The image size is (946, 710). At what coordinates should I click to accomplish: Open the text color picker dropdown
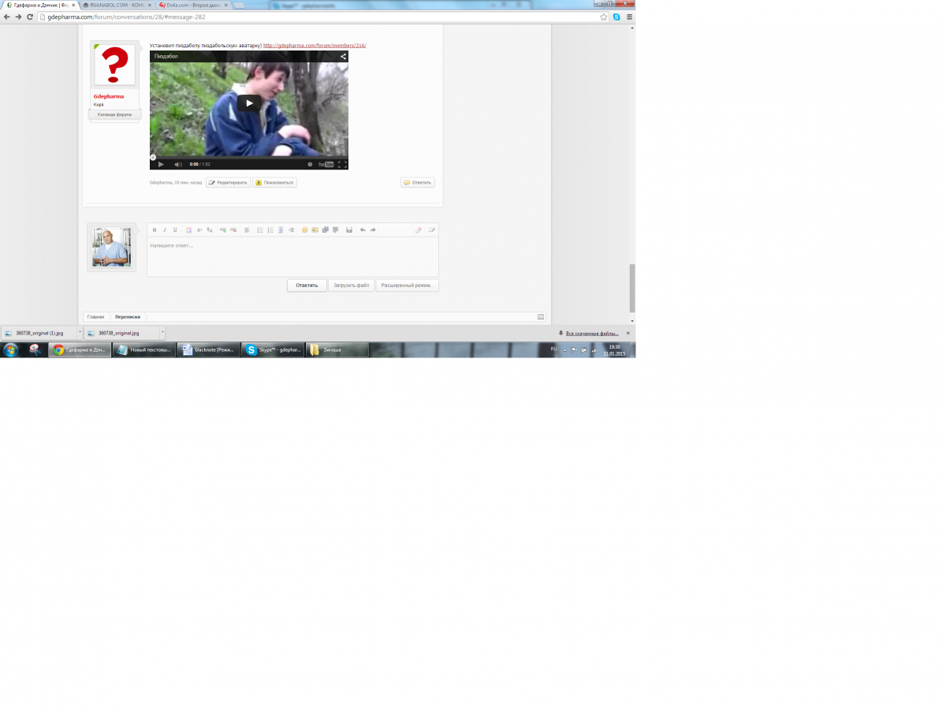pyautogui.click(x=189, y=230)
